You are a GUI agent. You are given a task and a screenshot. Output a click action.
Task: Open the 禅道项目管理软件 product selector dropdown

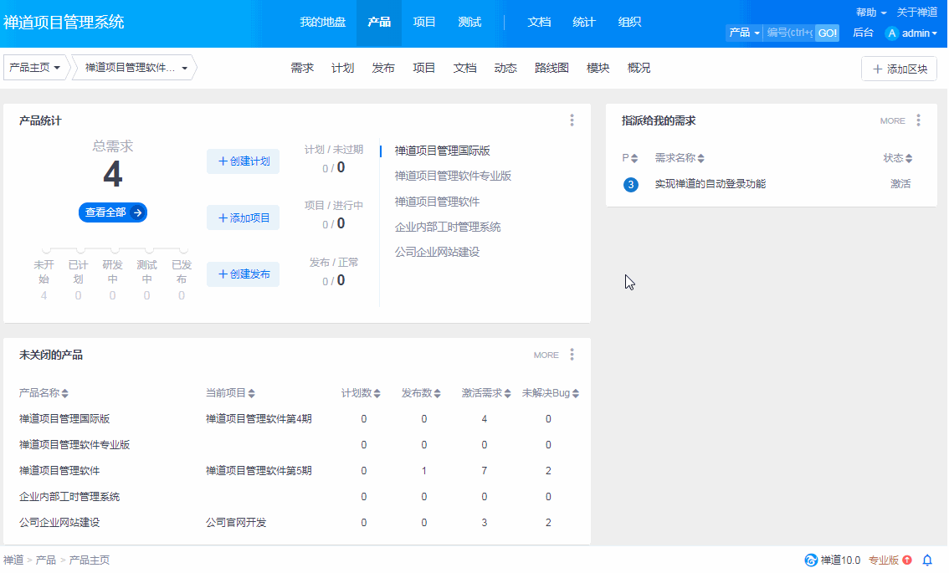tap(136, 69)
